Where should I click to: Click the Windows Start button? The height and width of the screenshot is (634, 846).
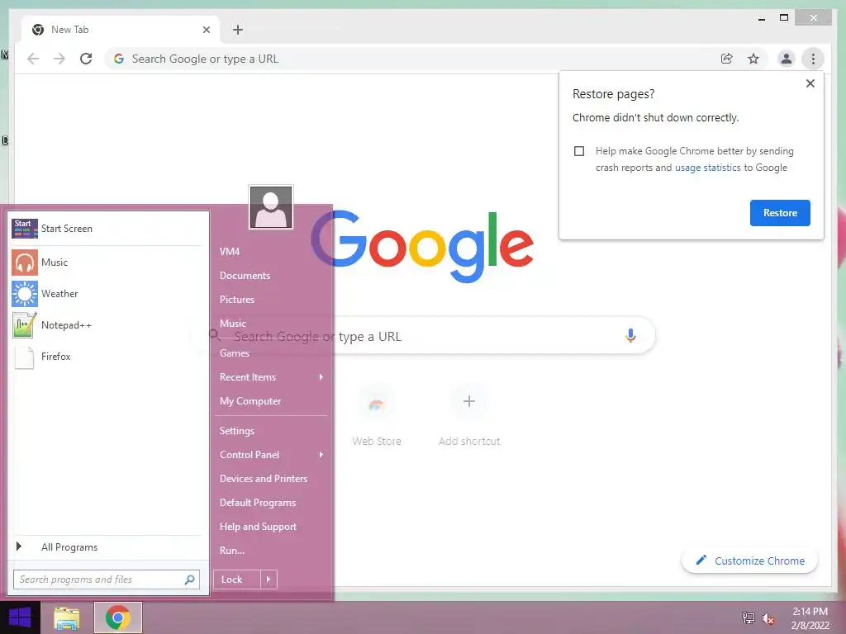click(20, 617)
